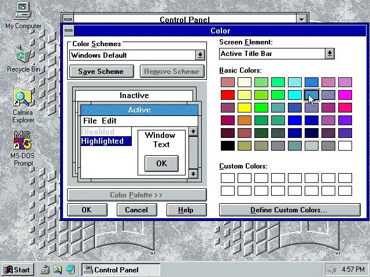Click the cyan monitor taskbar quick launch icon
This screenshot has height=277, width=370.
pyautogui.click(x=71, y=269)
